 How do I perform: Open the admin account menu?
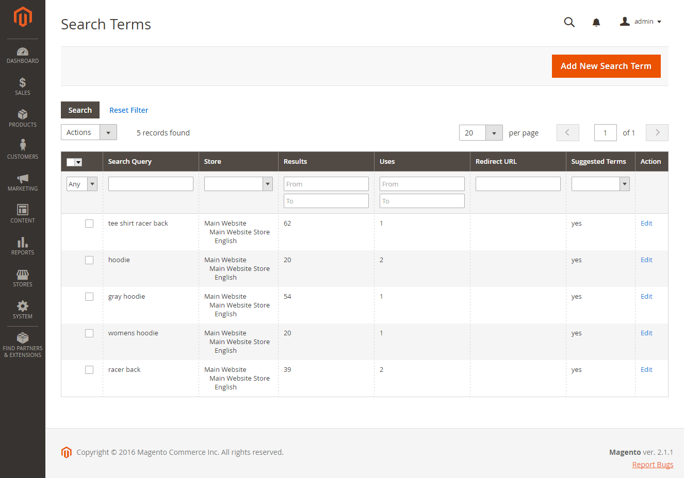point(640,22)
